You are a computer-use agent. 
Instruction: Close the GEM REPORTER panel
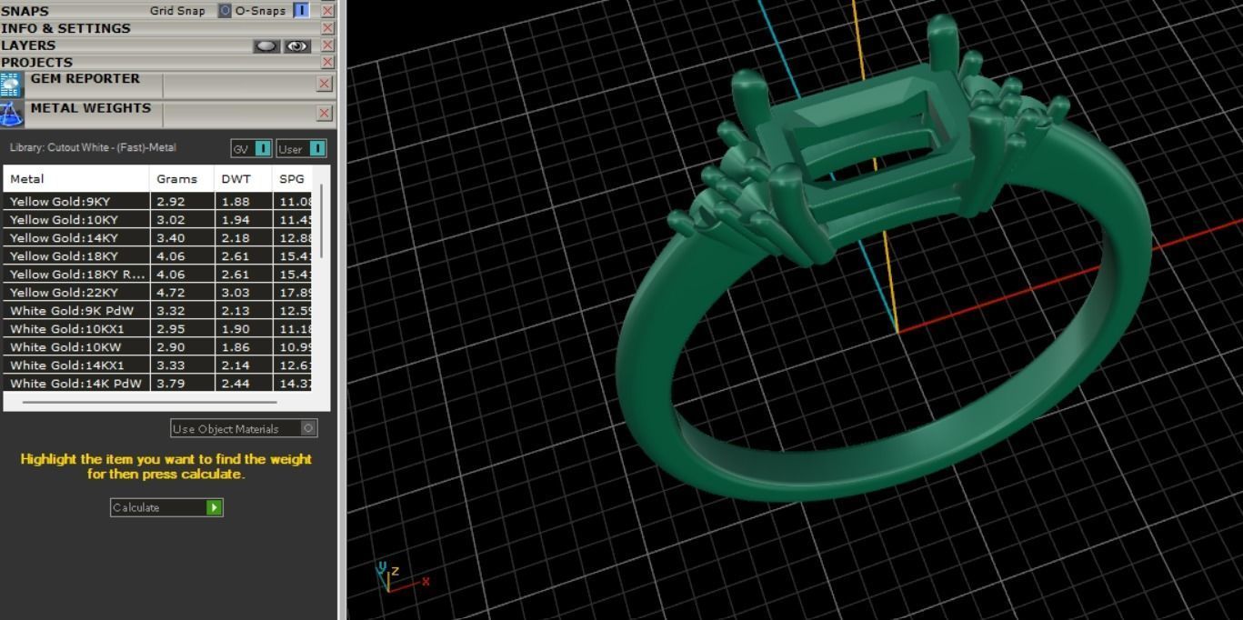tap(324, 84)
